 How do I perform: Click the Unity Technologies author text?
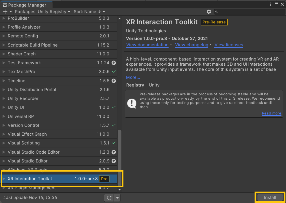click(146, 31)
